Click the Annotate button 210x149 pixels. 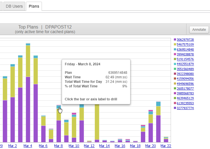(199, 29)
